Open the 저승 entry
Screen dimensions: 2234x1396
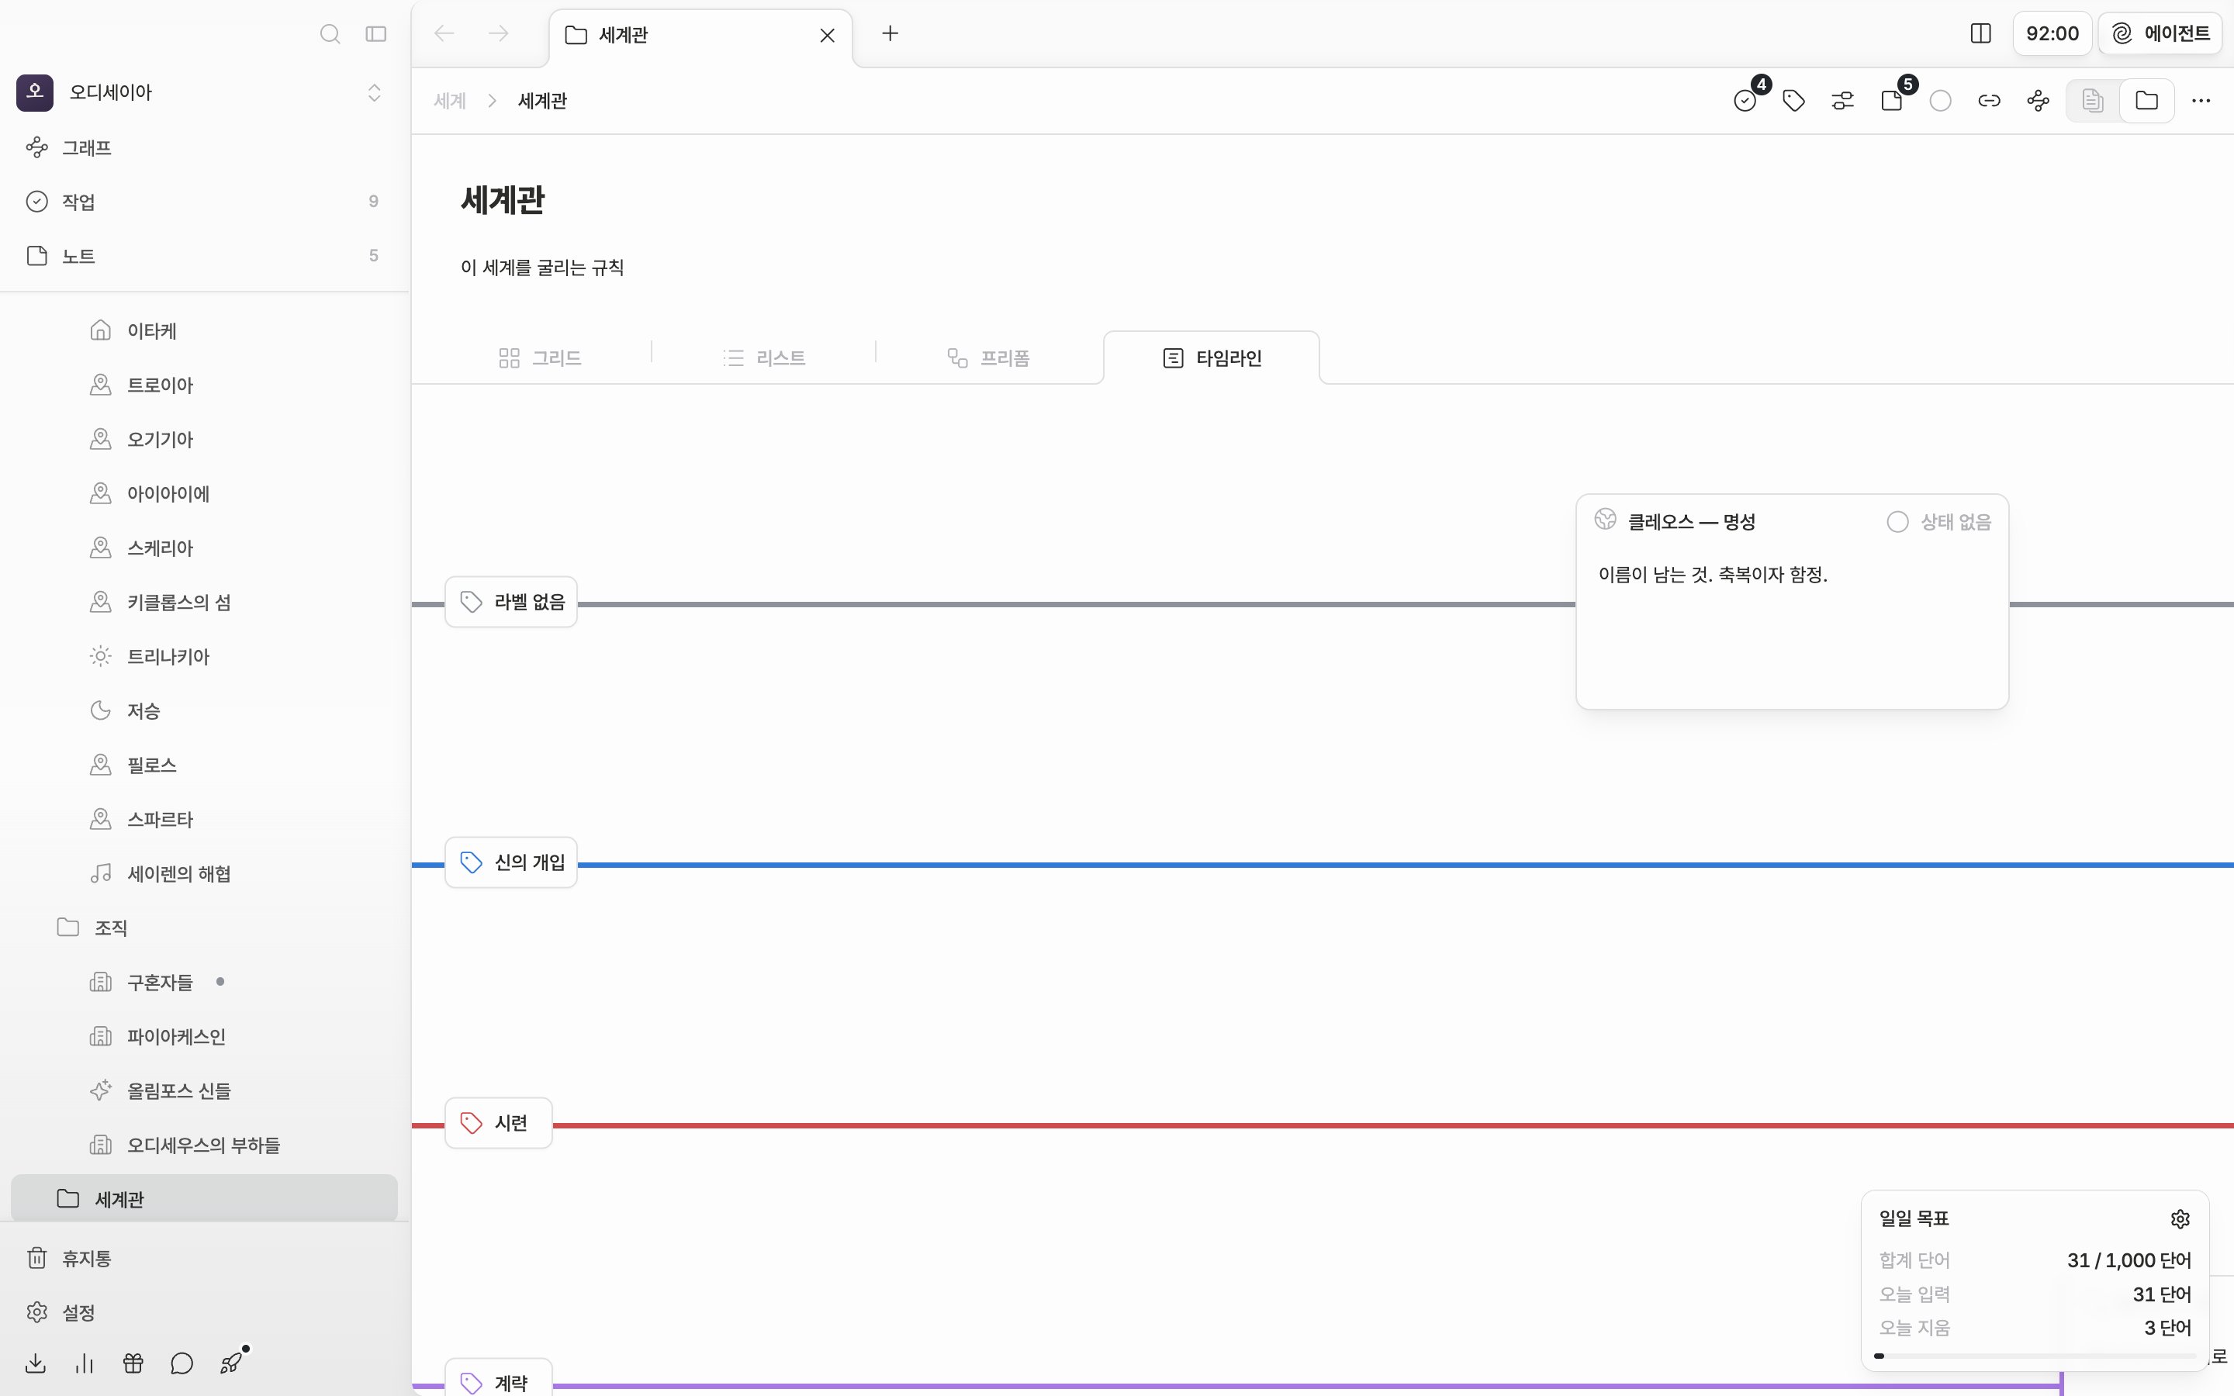tap(204, 711)
